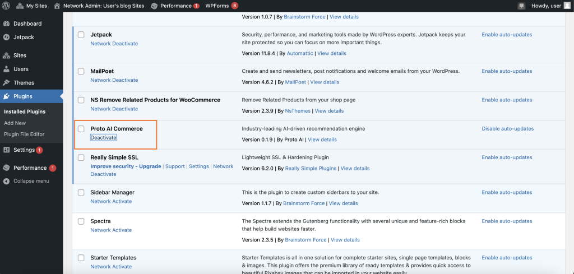
Task: Click the sidebar Performance cube icon
Action: click(6, 168)
